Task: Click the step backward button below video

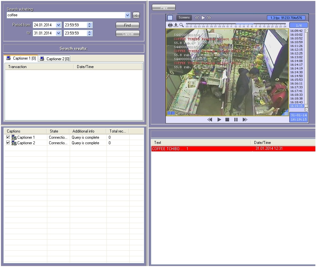Action: pos(210,119)
